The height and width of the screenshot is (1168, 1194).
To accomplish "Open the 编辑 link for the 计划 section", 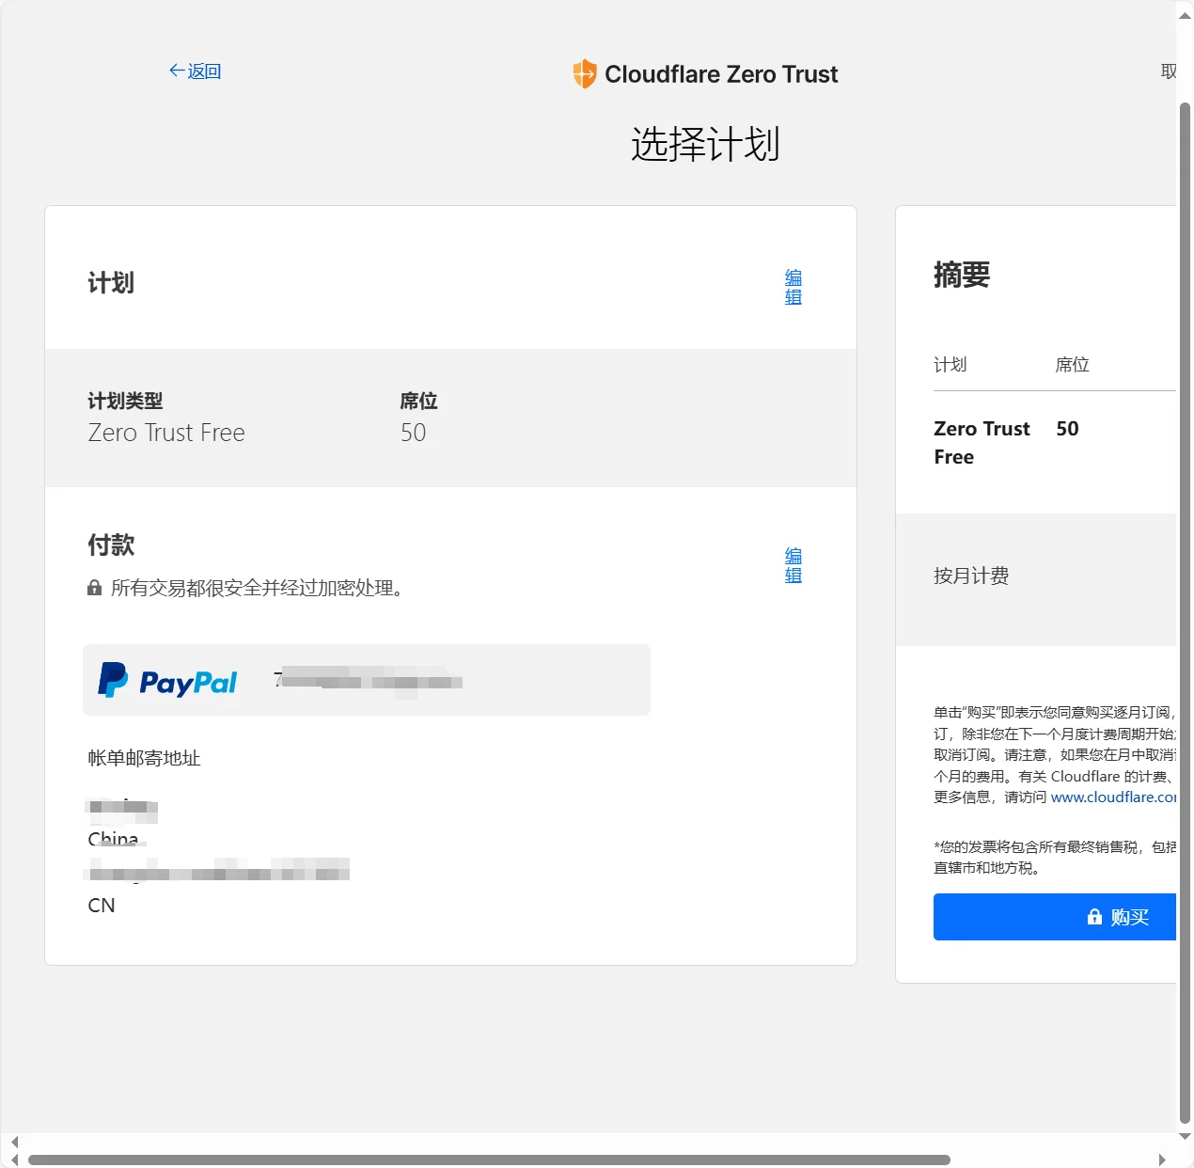I will coord(792,287).
